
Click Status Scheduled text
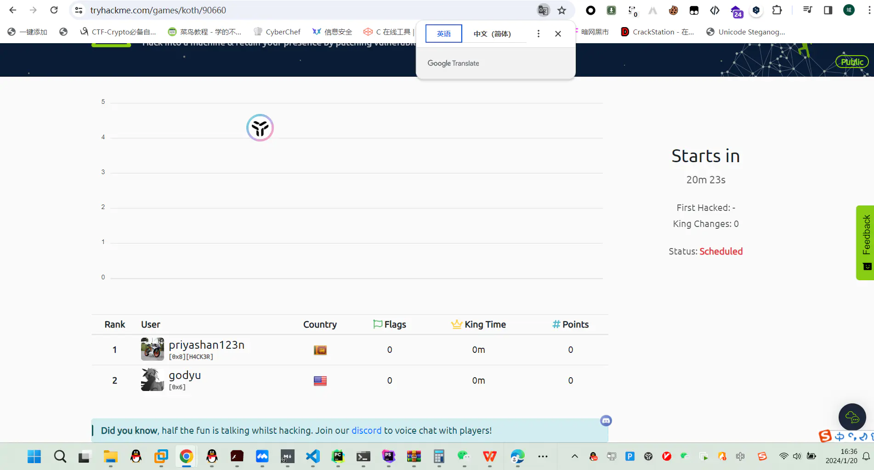pyautogui.click(x=705, y=251)
